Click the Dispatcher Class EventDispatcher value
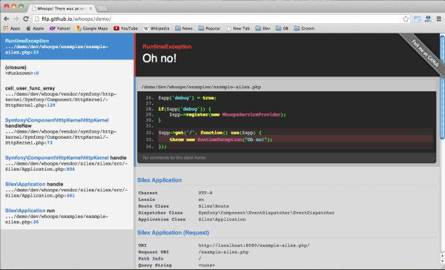445x270 pixels. (x=266, y=213)
